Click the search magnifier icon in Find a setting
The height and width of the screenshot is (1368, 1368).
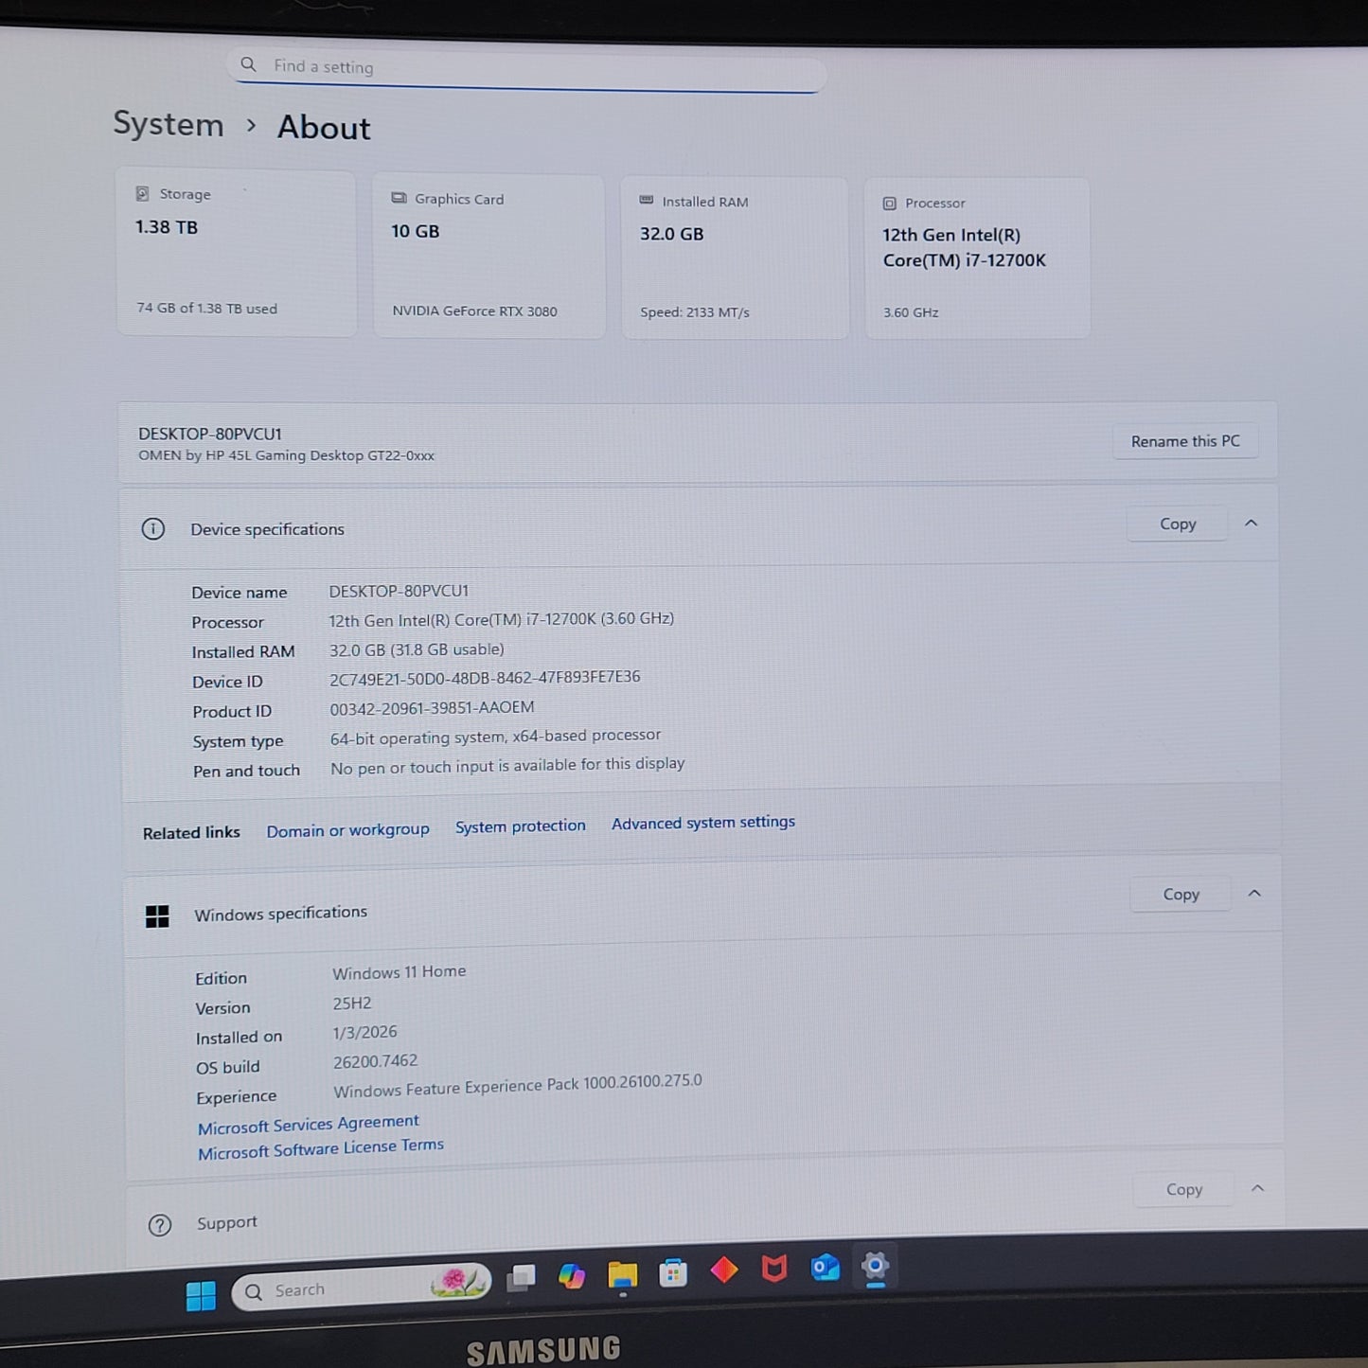pyautogui.click(x=248, y=64)
